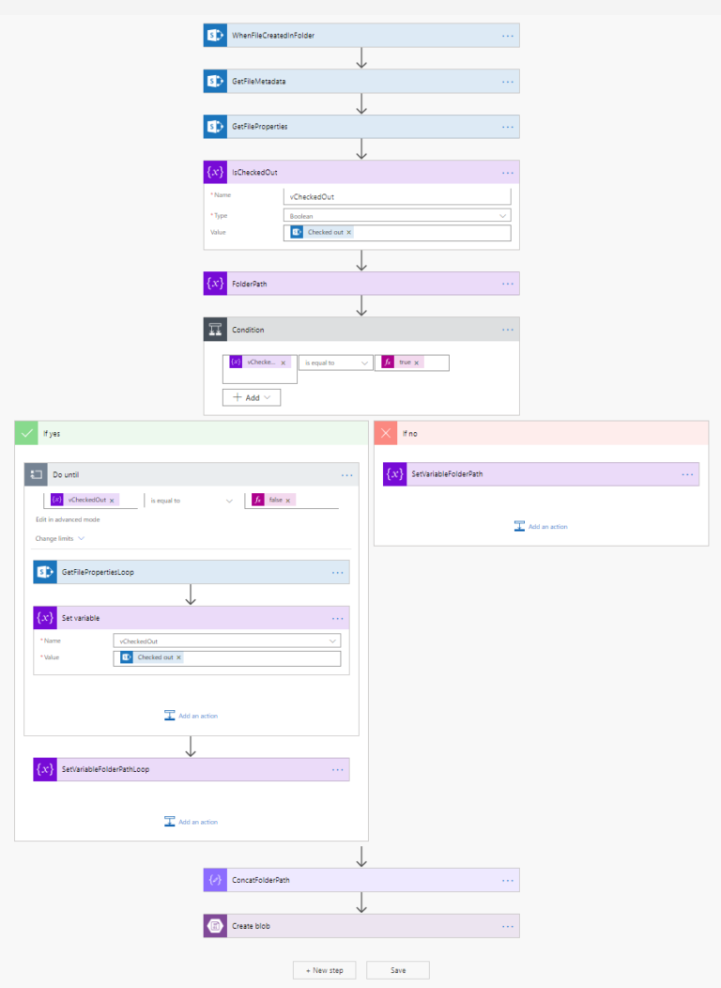The width and height of the screenshot is (721, 988).
Task: Click the New step button
Action: (324, 970)
